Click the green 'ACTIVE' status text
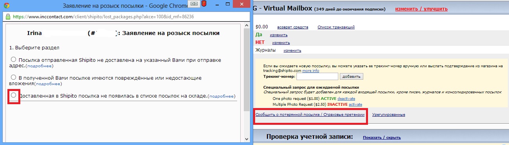The width and height of the screenshot is (509, 145). point(328,99)
